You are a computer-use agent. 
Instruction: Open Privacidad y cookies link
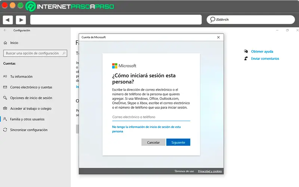click(x=210, y=171)
